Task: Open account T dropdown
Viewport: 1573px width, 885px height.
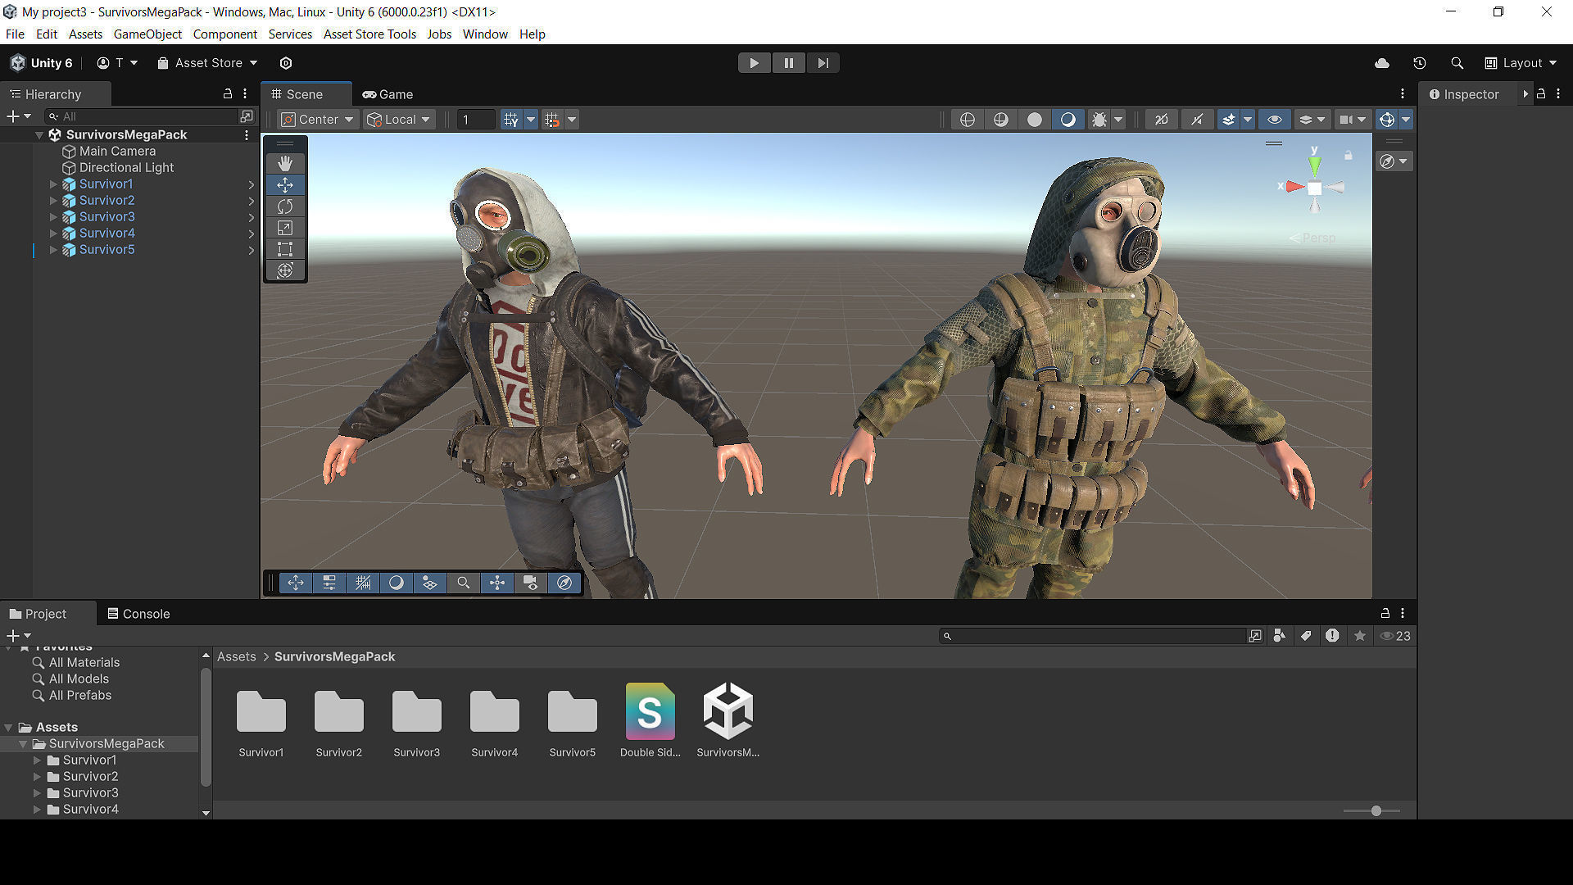Action: point(117,63)
